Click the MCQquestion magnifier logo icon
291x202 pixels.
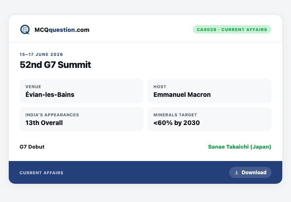click(25, 29)
